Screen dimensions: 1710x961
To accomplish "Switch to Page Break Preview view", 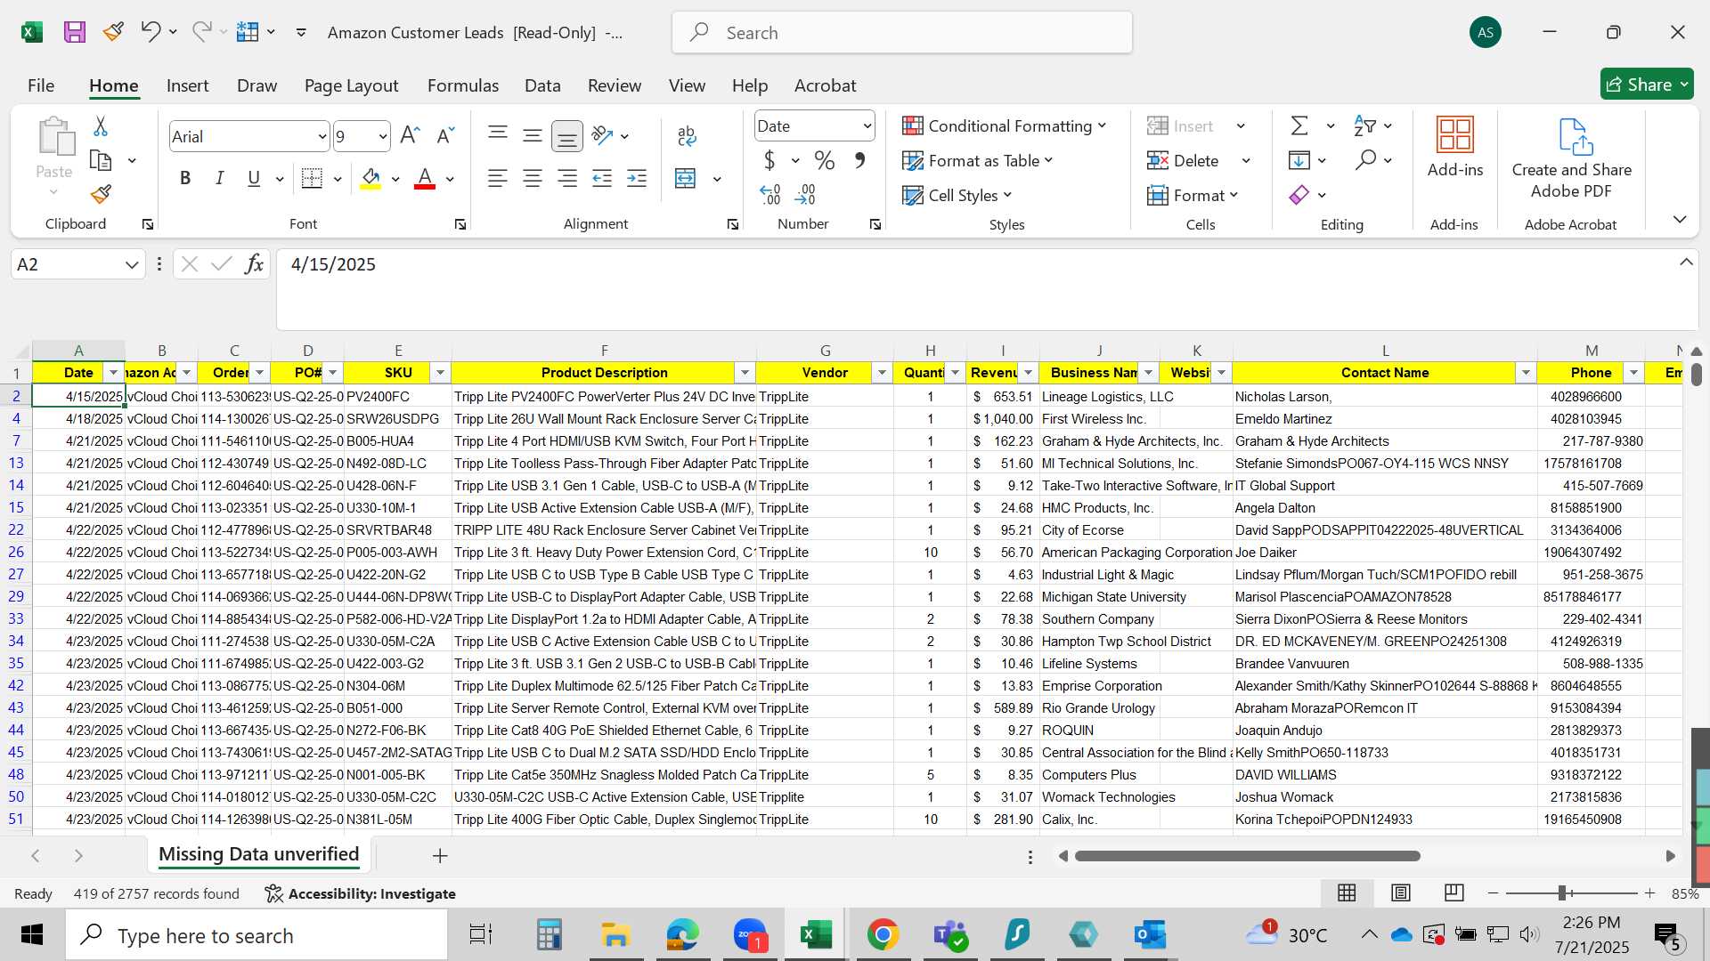I will tap(1454, 892).
